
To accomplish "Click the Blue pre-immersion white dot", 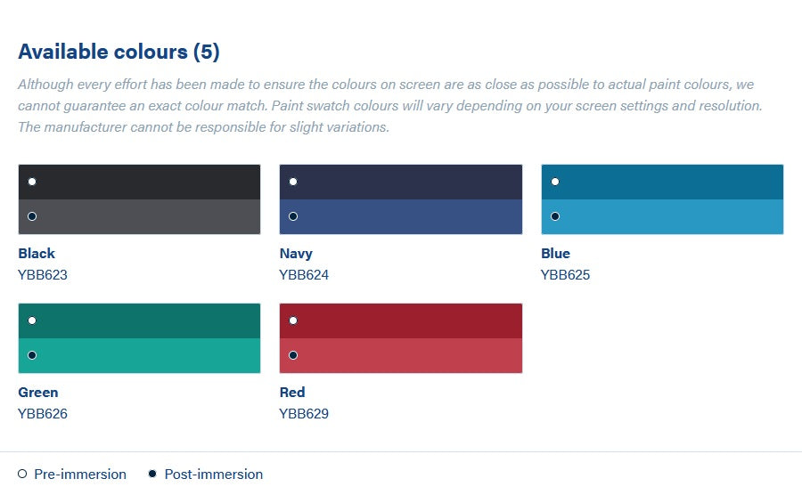I will click(x=555, y=182).
